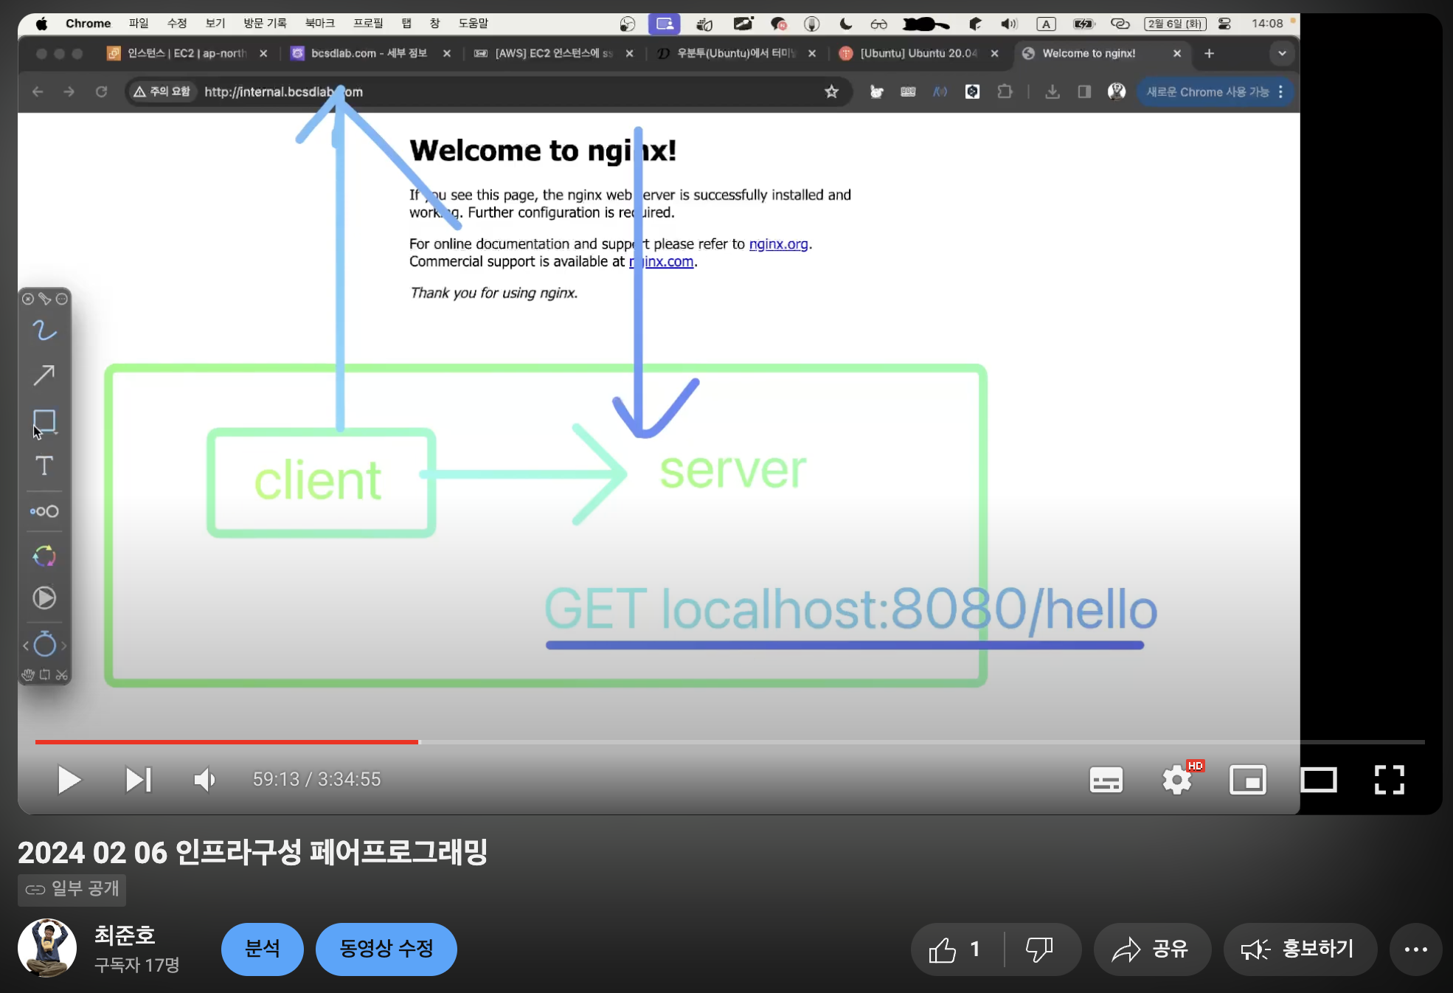The width and height of the screenshot is (1453, 993).
Task: Play the YouTube video
Action: pos(69,780)
